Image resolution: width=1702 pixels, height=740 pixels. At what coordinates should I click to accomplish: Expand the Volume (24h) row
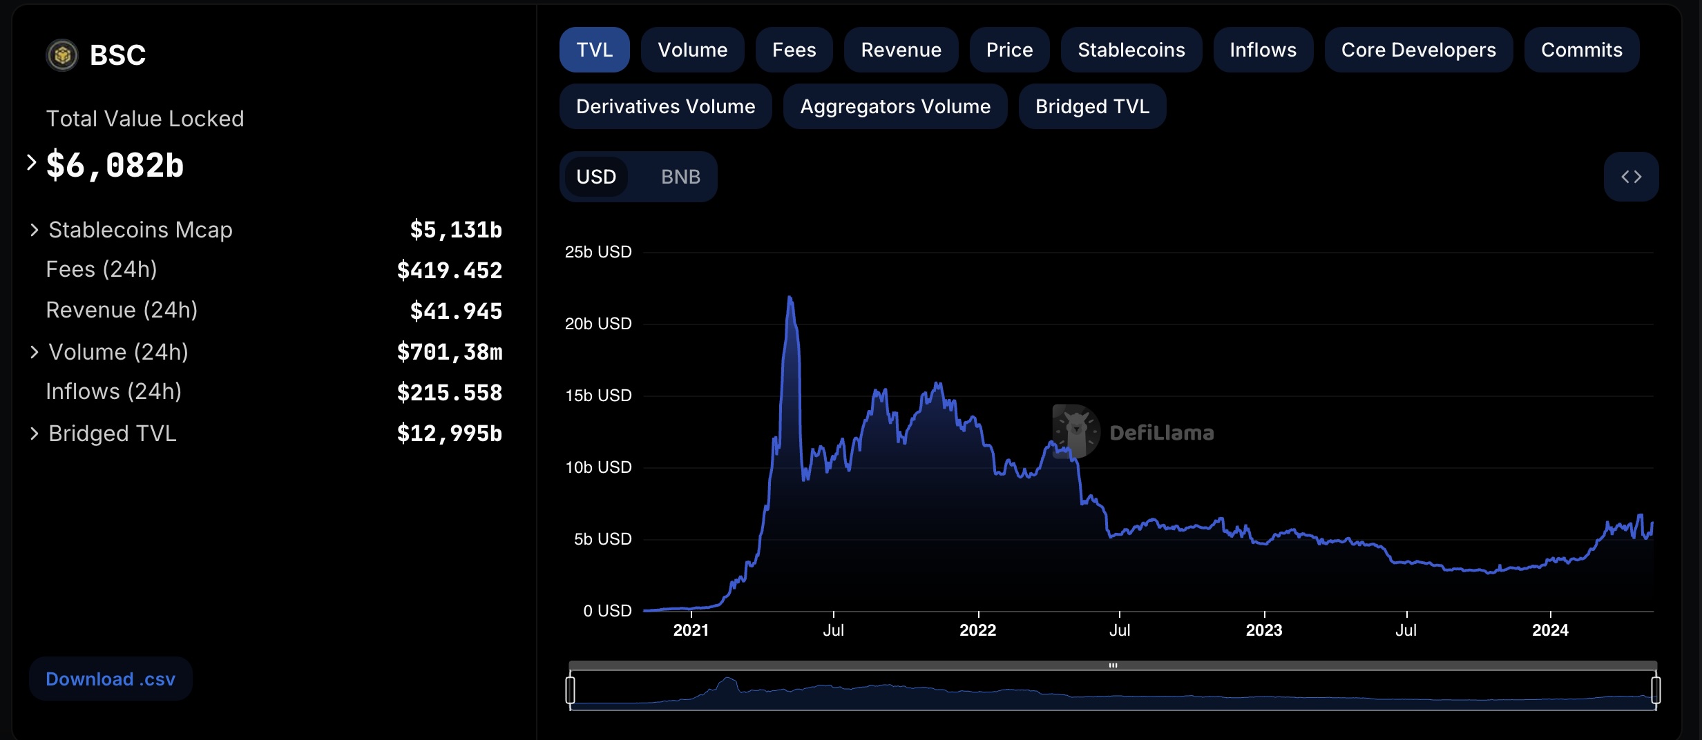pyautogui.click(x=34, y=352)
